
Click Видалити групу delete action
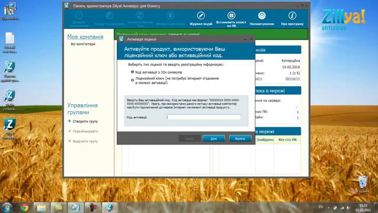83,141
